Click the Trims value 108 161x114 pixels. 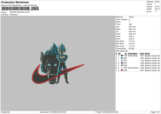point(130,24)
